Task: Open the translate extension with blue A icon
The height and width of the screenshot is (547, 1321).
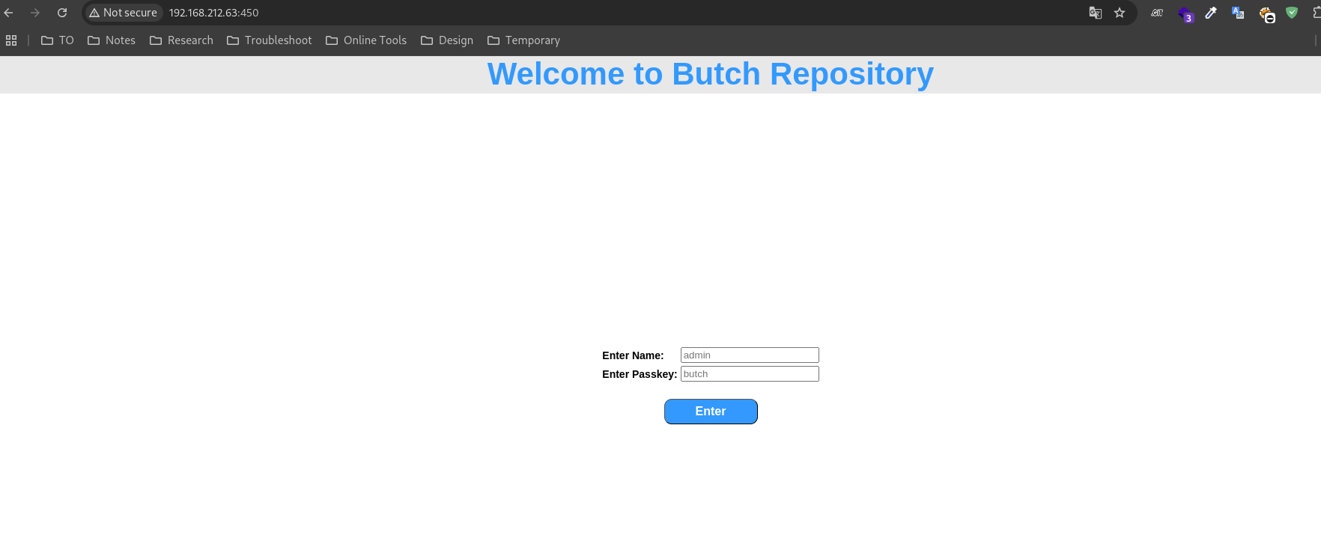Action: [x=1238, y=13]
